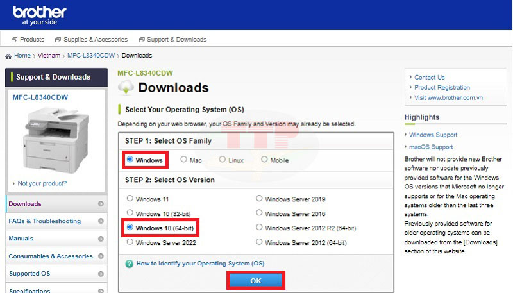Open the Supplies & Accessories menu

[96, 40]
